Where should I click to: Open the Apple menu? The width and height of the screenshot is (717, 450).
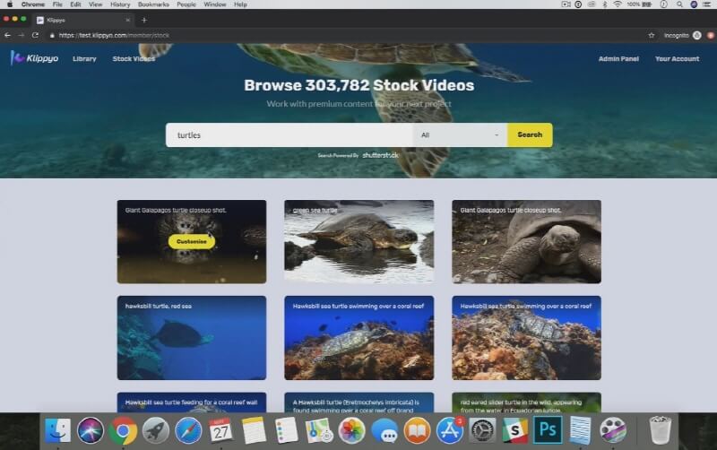point(10,4)
